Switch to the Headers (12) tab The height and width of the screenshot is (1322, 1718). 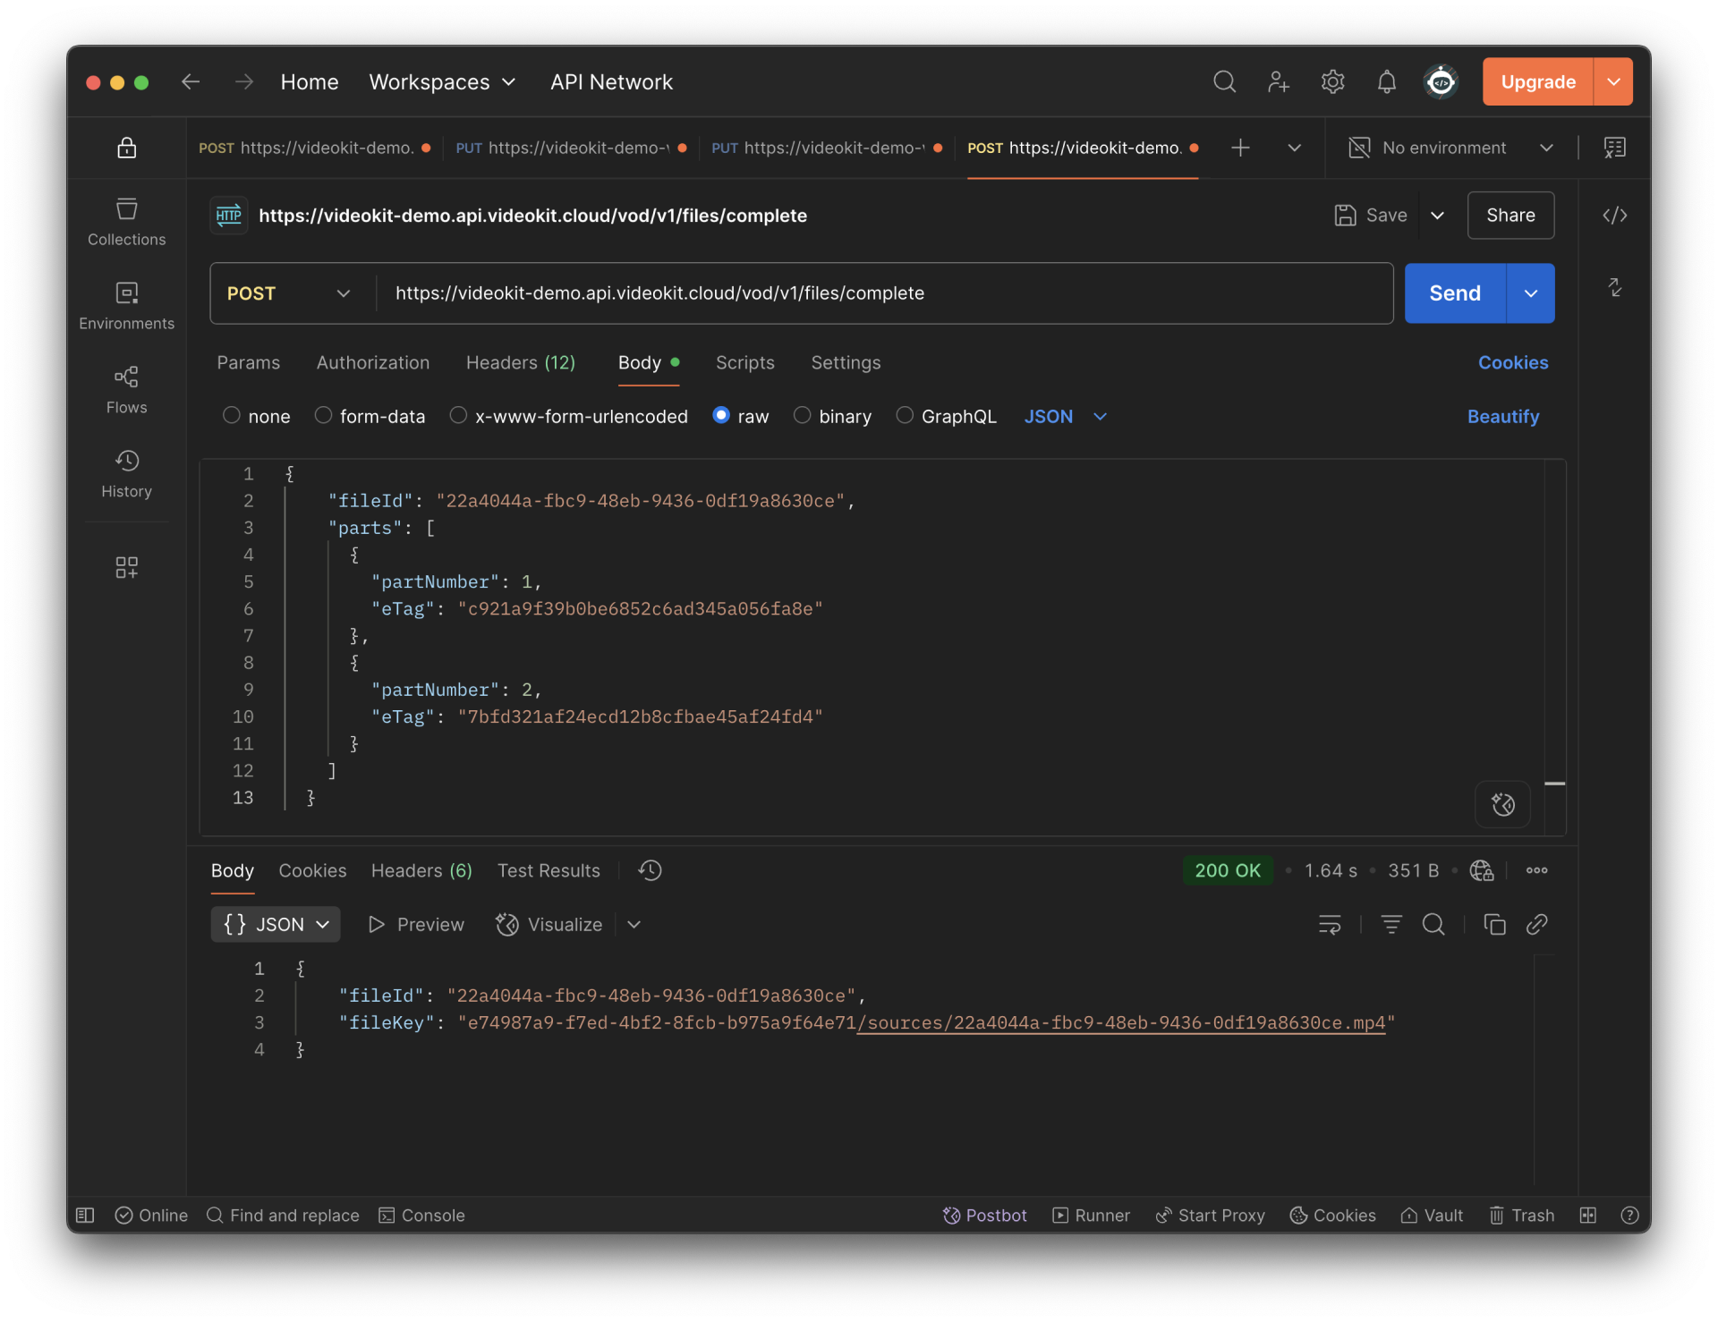(x=521, y=362)
